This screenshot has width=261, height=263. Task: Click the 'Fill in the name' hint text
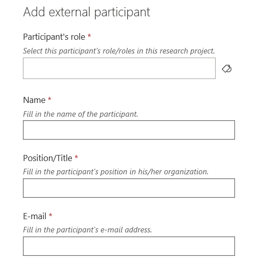81,114
